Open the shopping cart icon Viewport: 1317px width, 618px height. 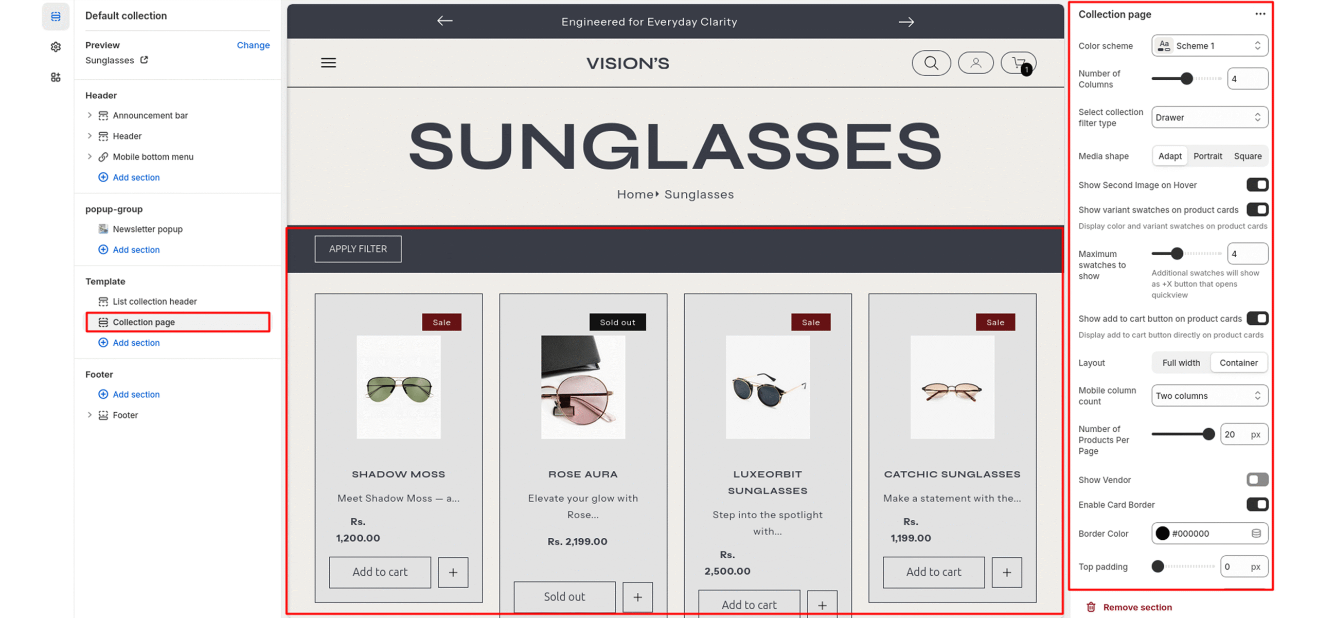click(1018, 63)
